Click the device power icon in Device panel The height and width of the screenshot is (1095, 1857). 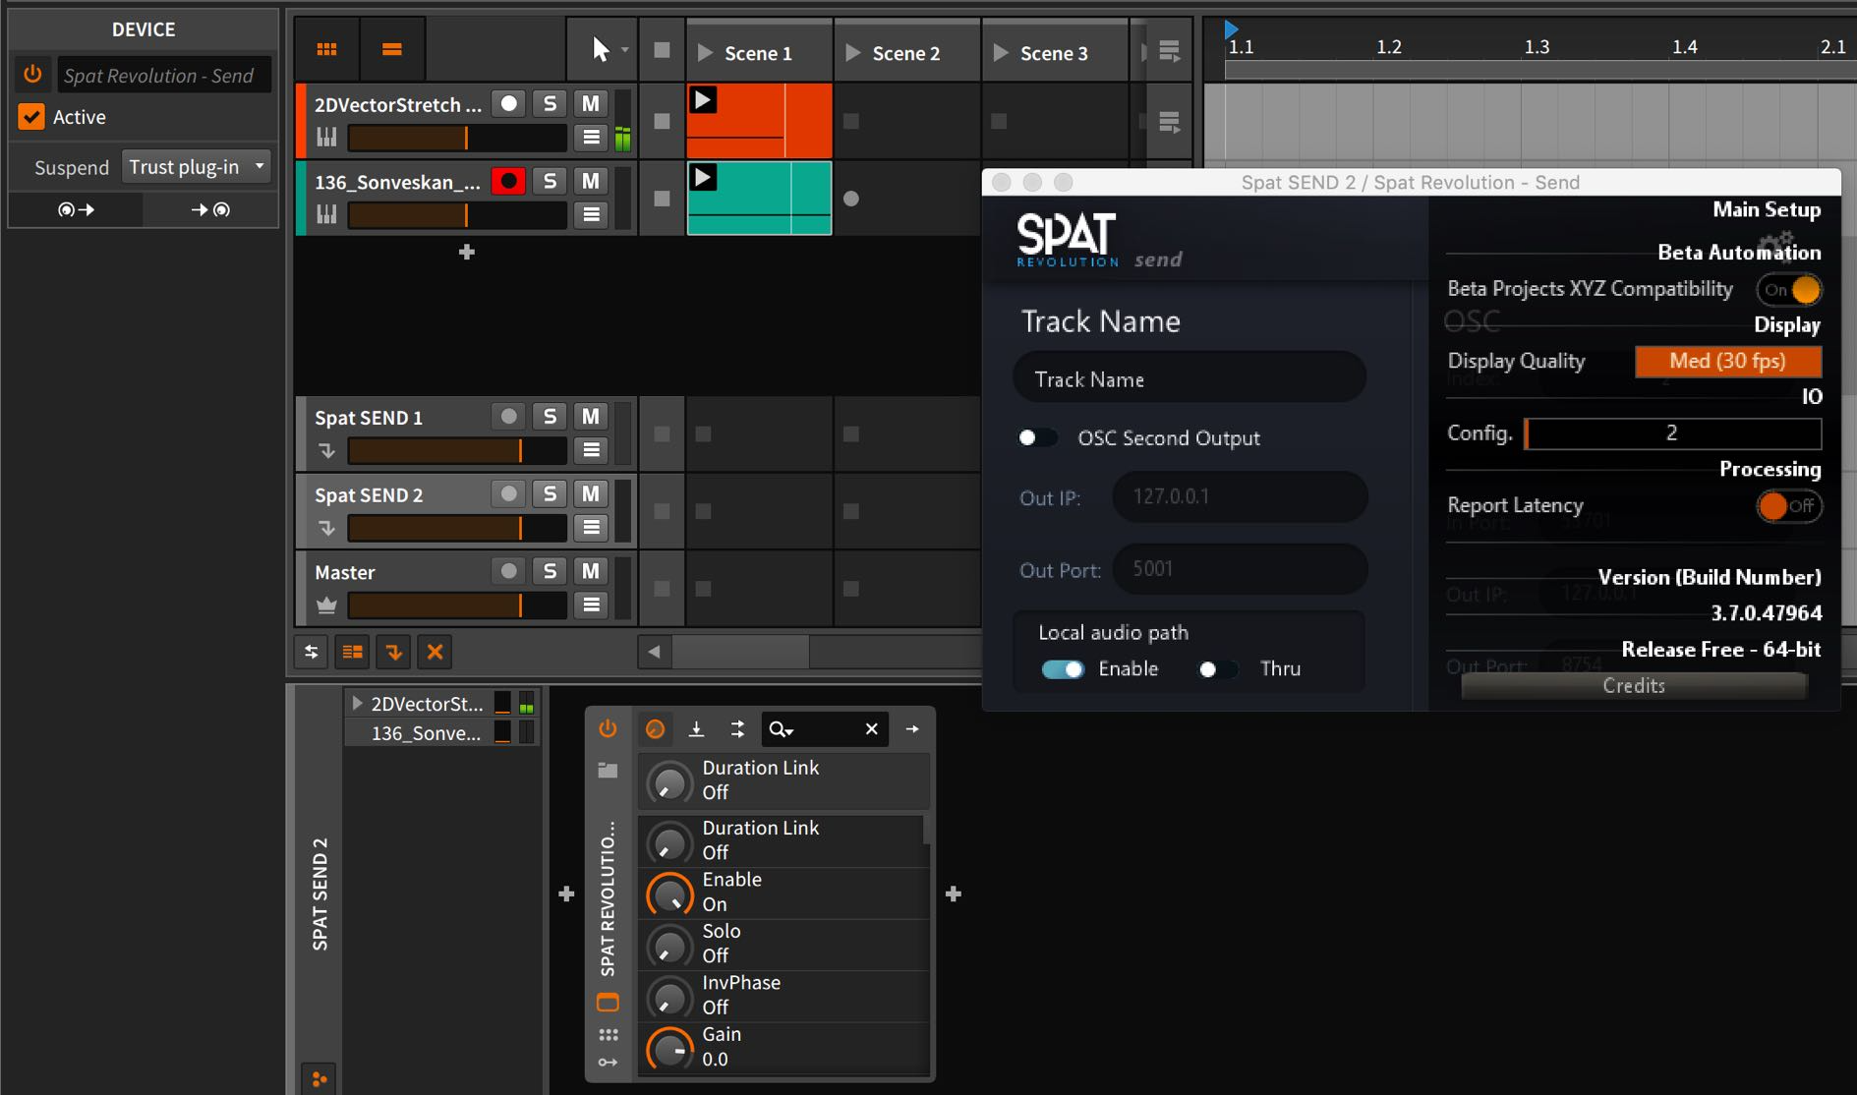[32, 75]
